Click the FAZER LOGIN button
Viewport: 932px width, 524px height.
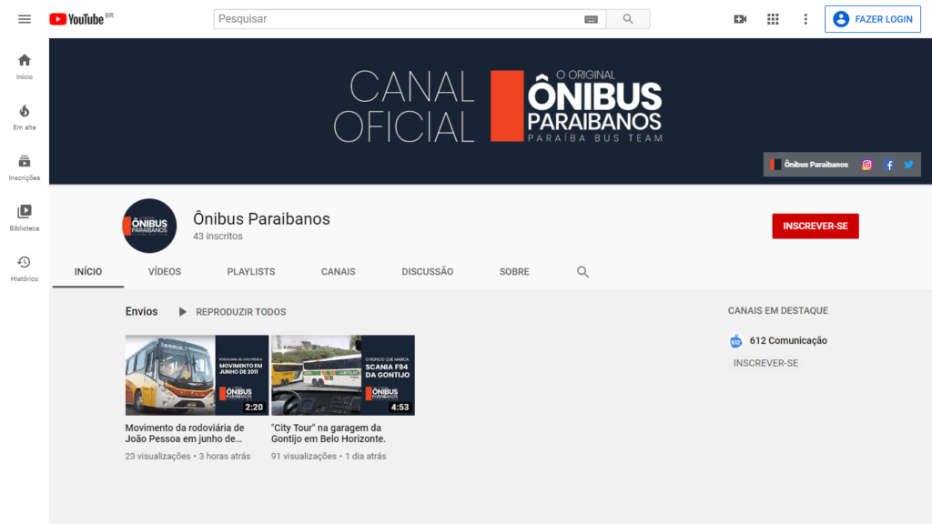[x=873, y=19]
